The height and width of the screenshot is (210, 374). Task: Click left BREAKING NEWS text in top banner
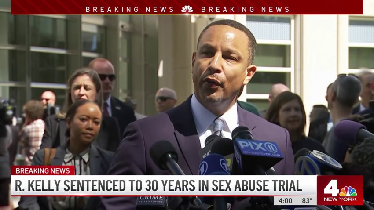(x=129, y=10)
